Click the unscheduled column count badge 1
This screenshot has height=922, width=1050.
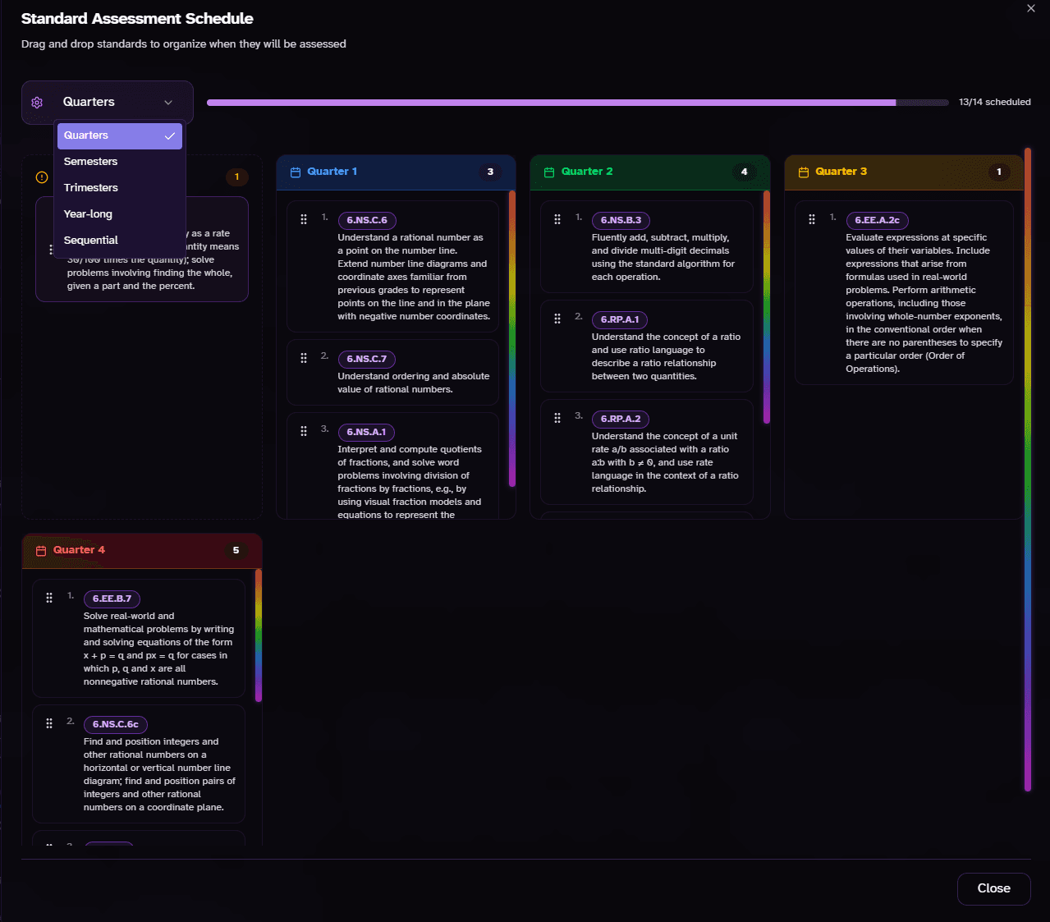[236, 177]
